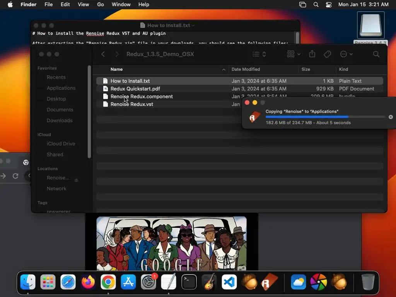Viewport: 396px width, 297px height.
Task: Select Network in Finder sidebar
Action: click(56, 188)
